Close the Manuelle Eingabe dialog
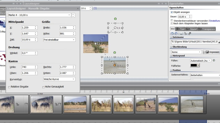Image resolution: width=220 pixels, height=123 pixels. pyautogui.click(x=77, y=9)
